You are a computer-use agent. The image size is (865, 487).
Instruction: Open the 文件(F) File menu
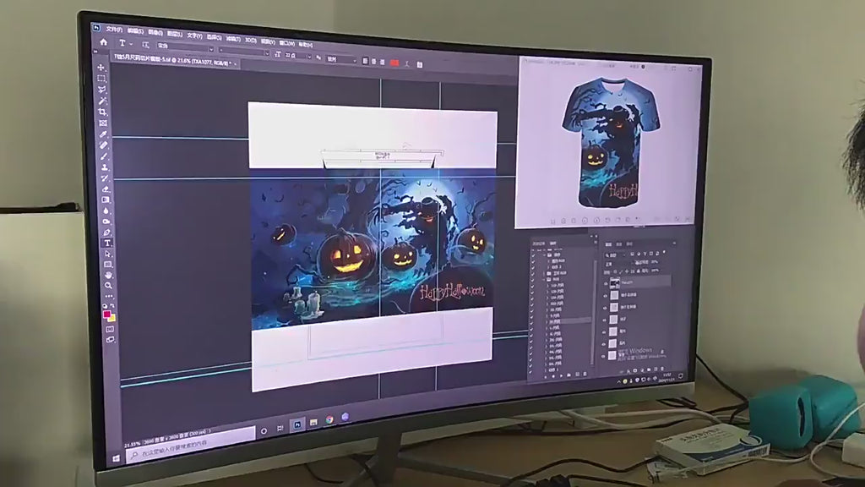coord(114,30)
